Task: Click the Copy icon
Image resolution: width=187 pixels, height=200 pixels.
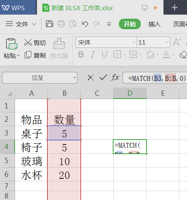Action: click(28, 55)
